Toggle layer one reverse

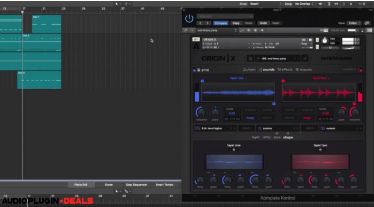(250, 110)
